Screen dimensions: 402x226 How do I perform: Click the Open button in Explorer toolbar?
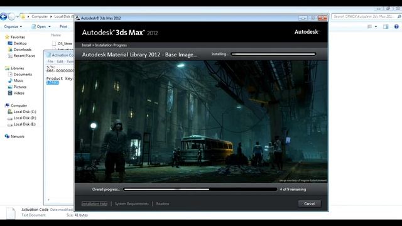coord(39,26)
